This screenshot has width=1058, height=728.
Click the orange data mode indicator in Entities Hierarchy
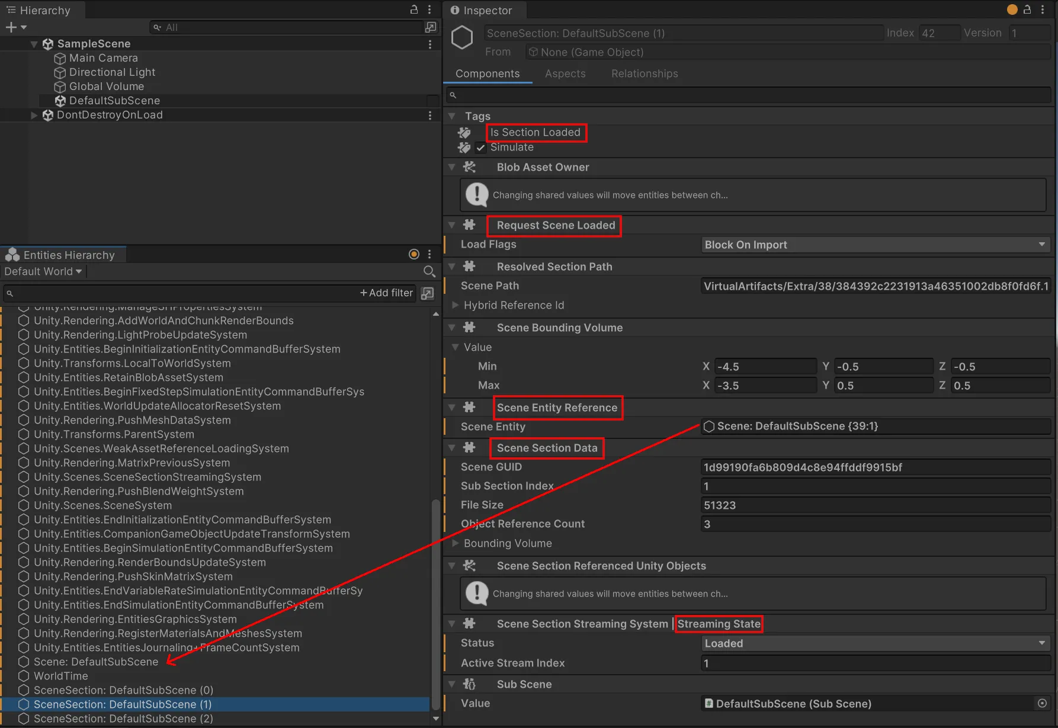coord(414,254)
